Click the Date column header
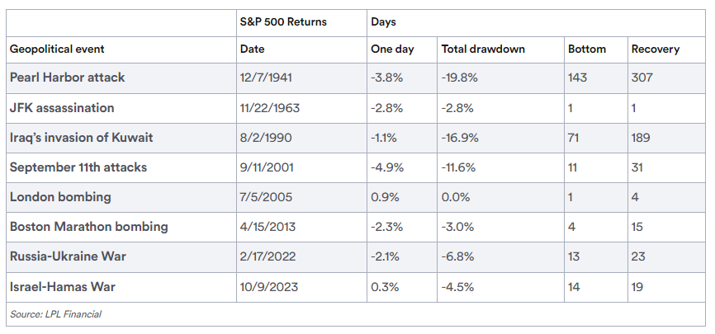 (x=251, y=49)
